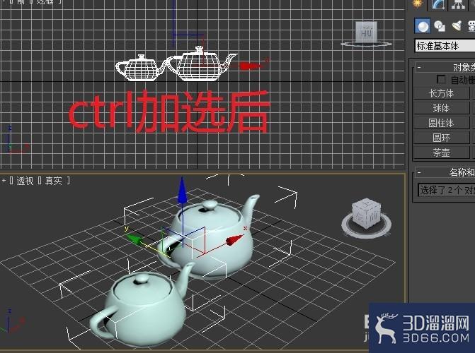Open the Create command panel tab

418,4
